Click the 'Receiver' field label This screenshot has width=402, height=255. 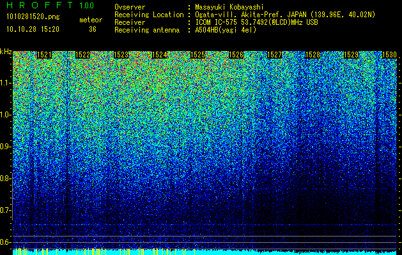(x=130, y=22)
